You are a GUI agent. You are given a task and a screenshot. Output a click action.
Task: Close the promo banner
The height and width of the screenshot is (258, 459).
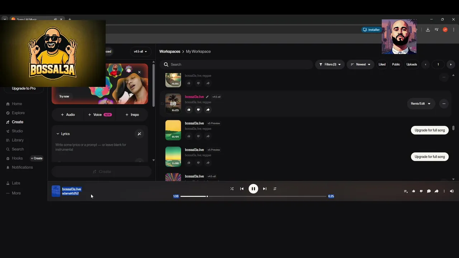coord(139,72)
